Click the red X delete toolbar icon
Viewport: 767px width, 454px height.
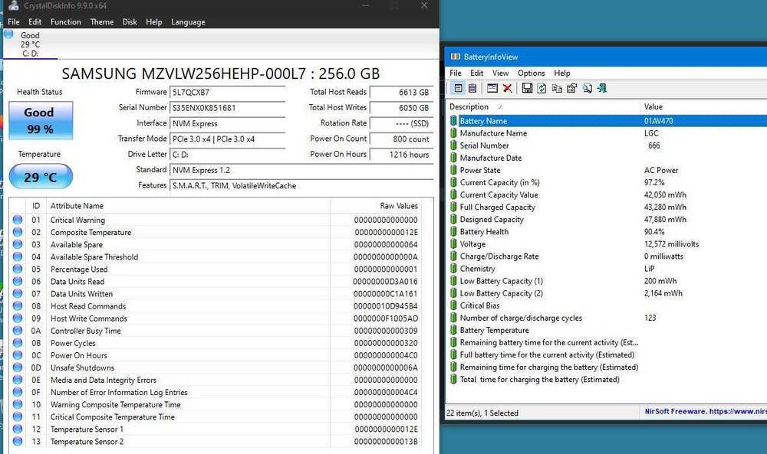[507, 88]
